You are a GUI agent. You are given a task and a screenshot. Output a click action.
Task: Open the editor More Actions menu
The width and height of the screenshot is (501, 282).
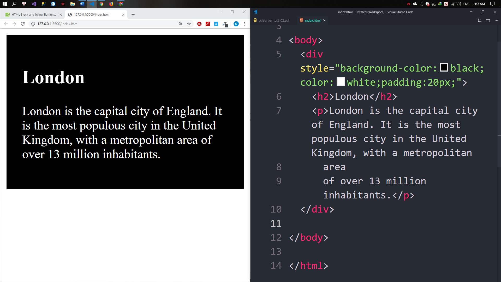496,20
